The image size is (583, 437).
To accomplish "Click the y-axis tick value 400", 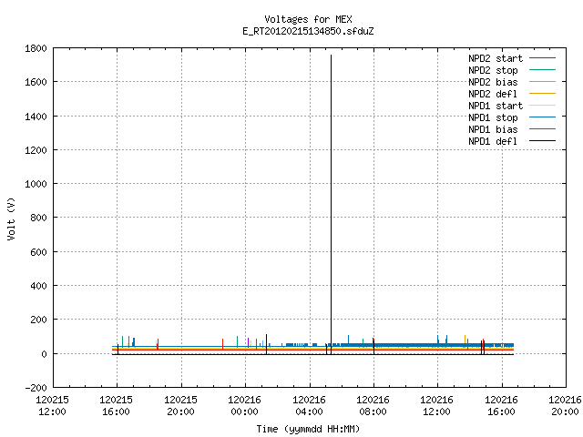I will click(x=38, y=286).
